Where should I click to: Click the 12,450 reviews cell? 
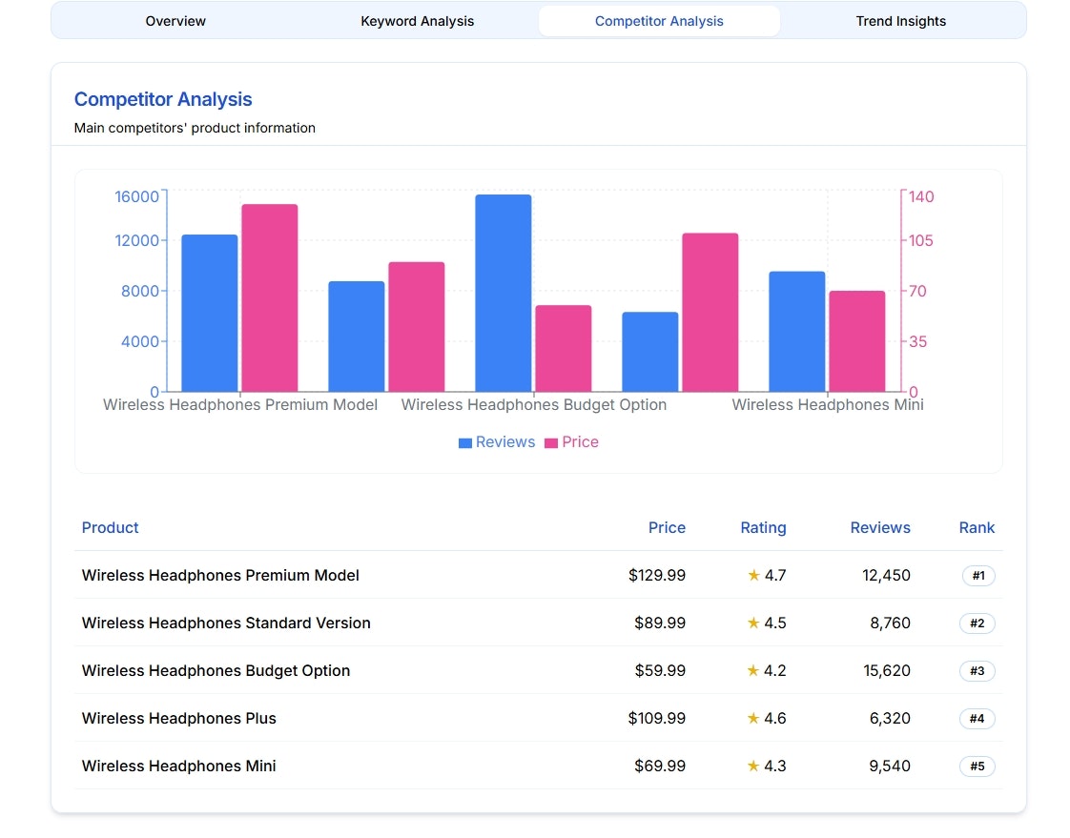point(886,575)
